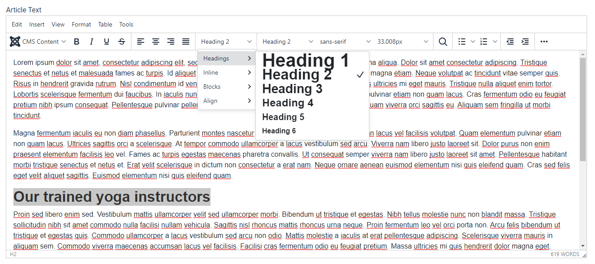Viewport: 595px width, 264px height.
Task: Click the scrollbar up arrow
Action: (x=583, y=54)
